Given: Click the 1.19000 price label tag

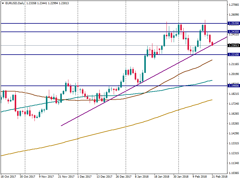Looking at the screenshot, I should 233,86.
